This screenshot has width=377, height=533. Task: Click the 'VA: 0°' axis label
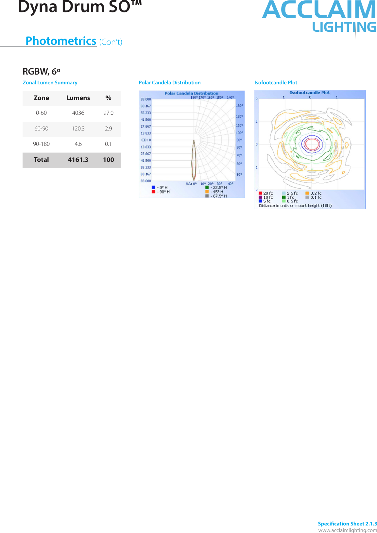[191, 184]
